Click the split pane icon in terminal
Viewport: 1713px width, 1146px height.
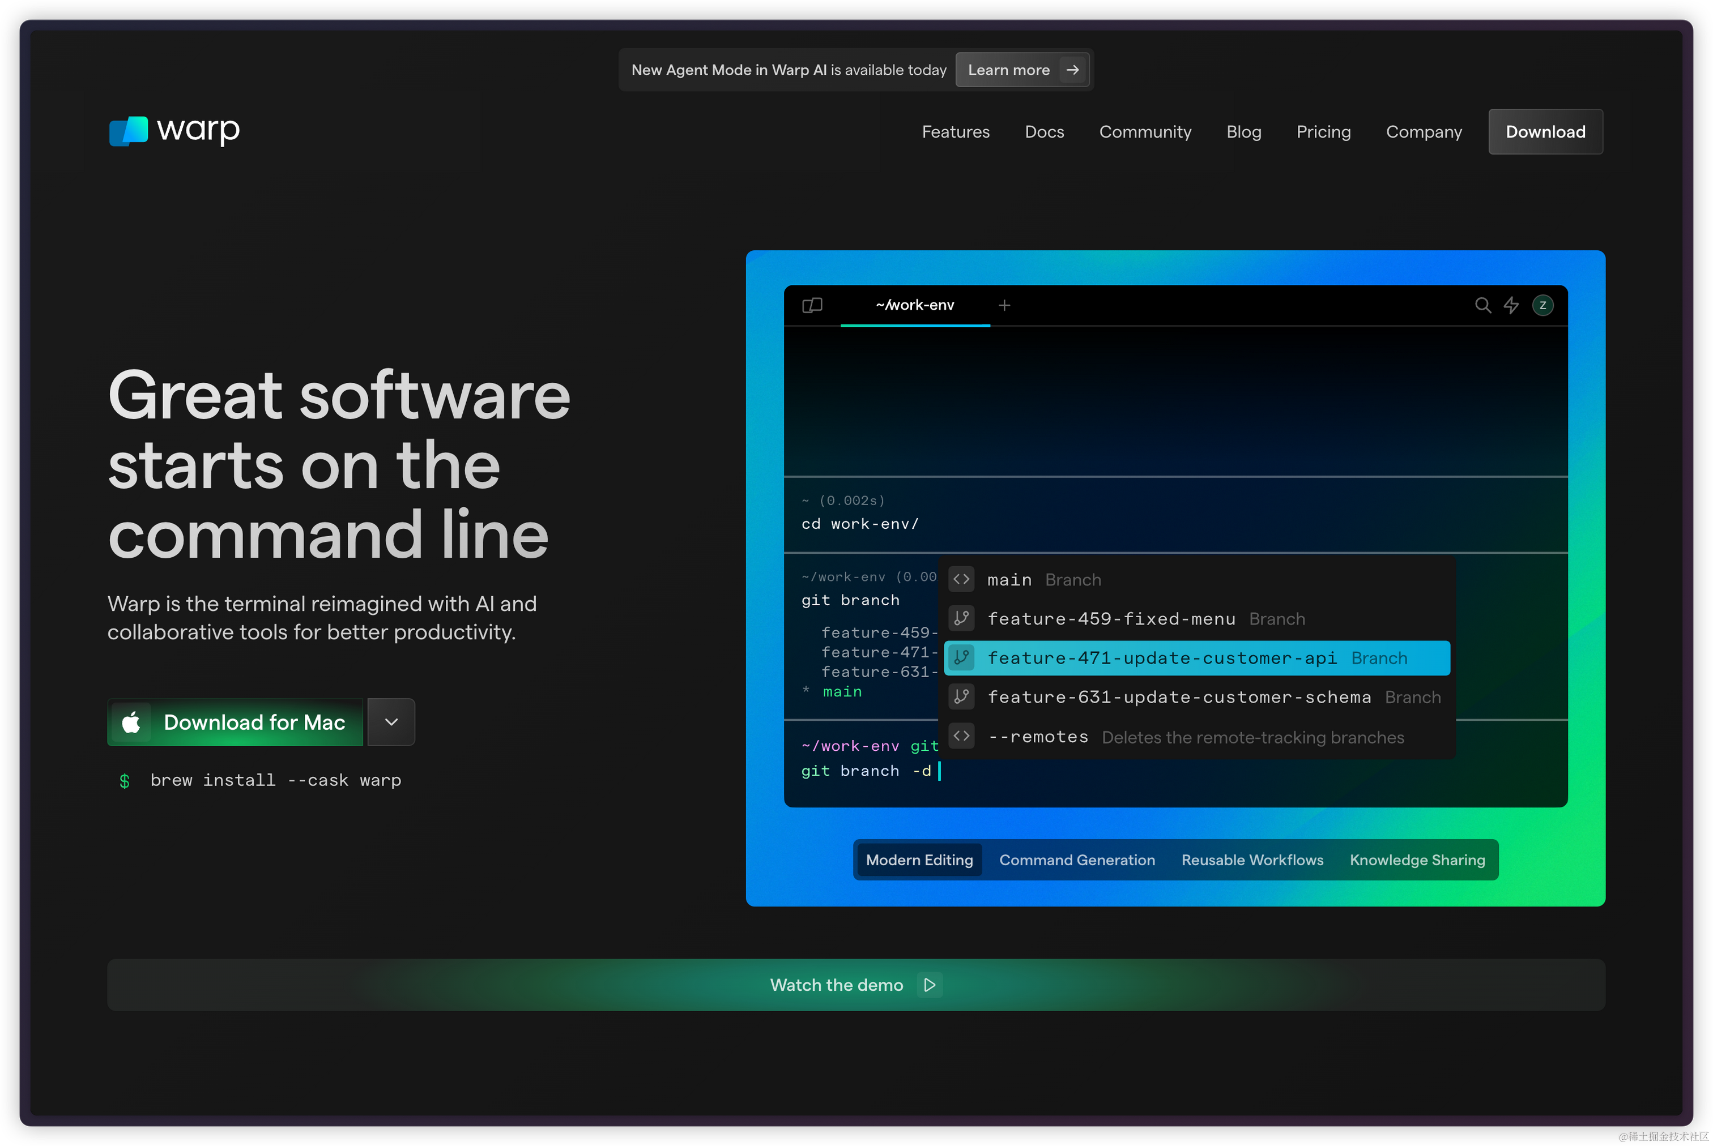[x=812, y=306]
